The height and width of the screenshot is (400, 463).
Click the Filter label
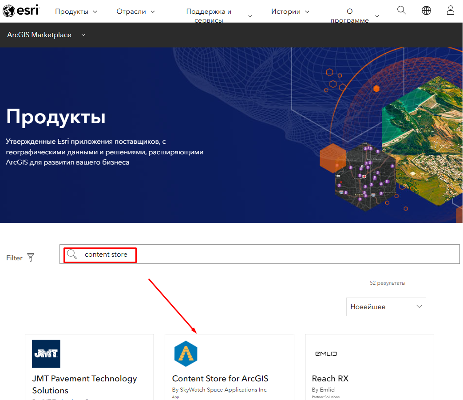point(14,258)
